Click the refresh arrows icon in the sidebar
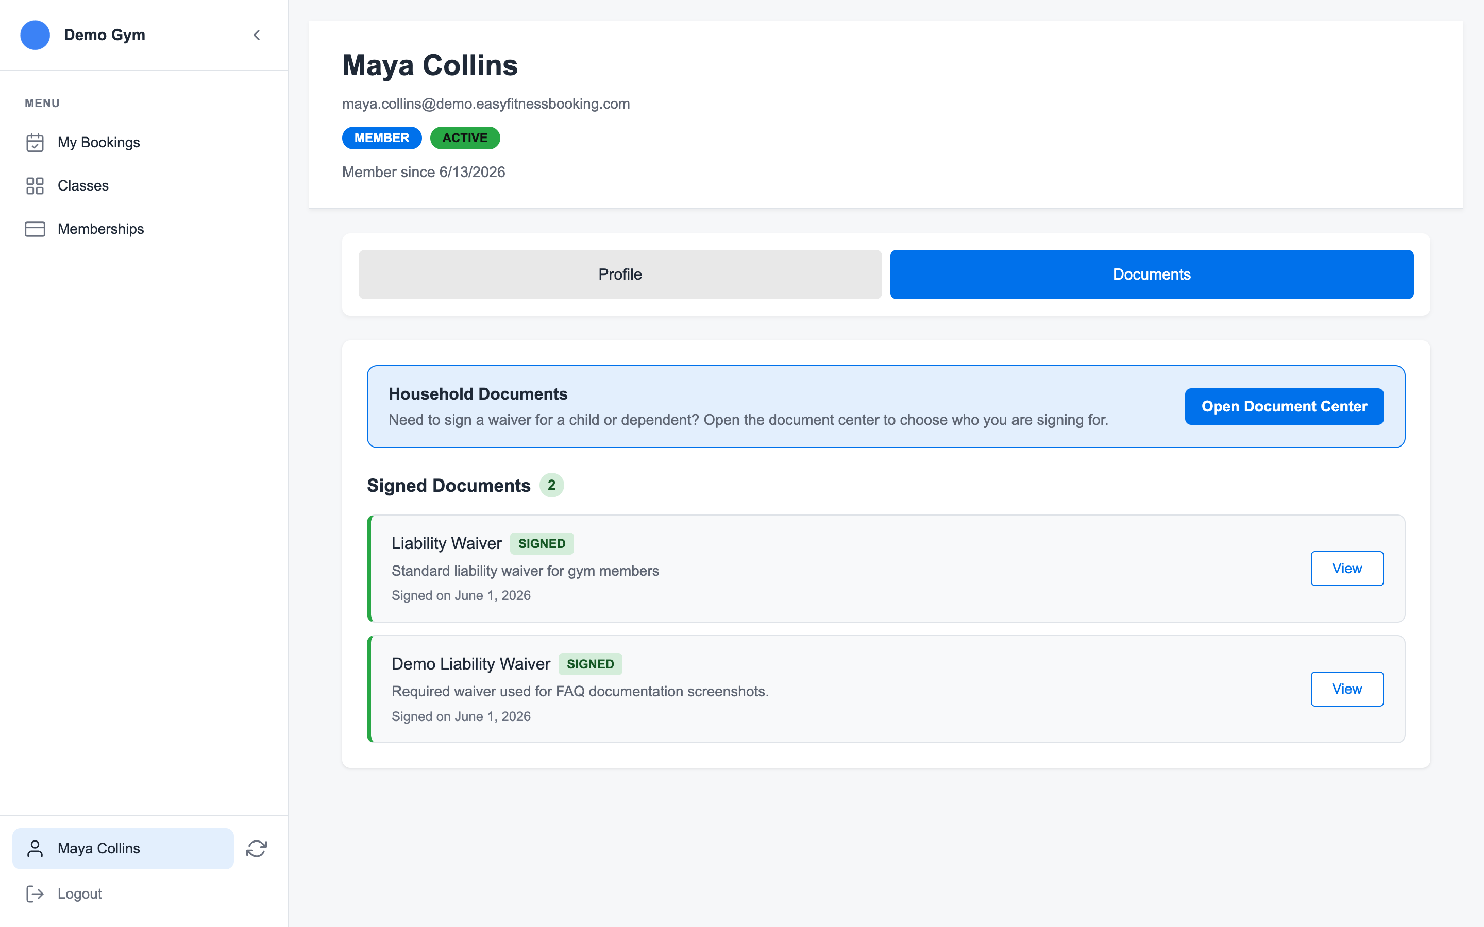1484x927 pixels. (x=256, y=849)
